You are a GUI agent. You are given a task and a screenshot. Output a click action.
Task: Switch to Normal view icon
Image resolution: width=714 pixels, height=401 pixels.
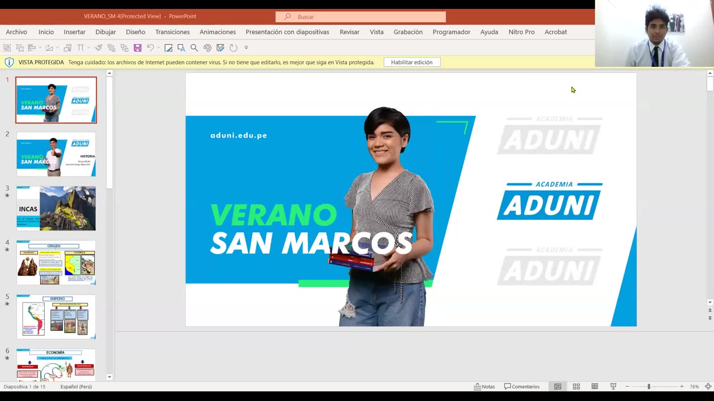[x=558, y=387]
